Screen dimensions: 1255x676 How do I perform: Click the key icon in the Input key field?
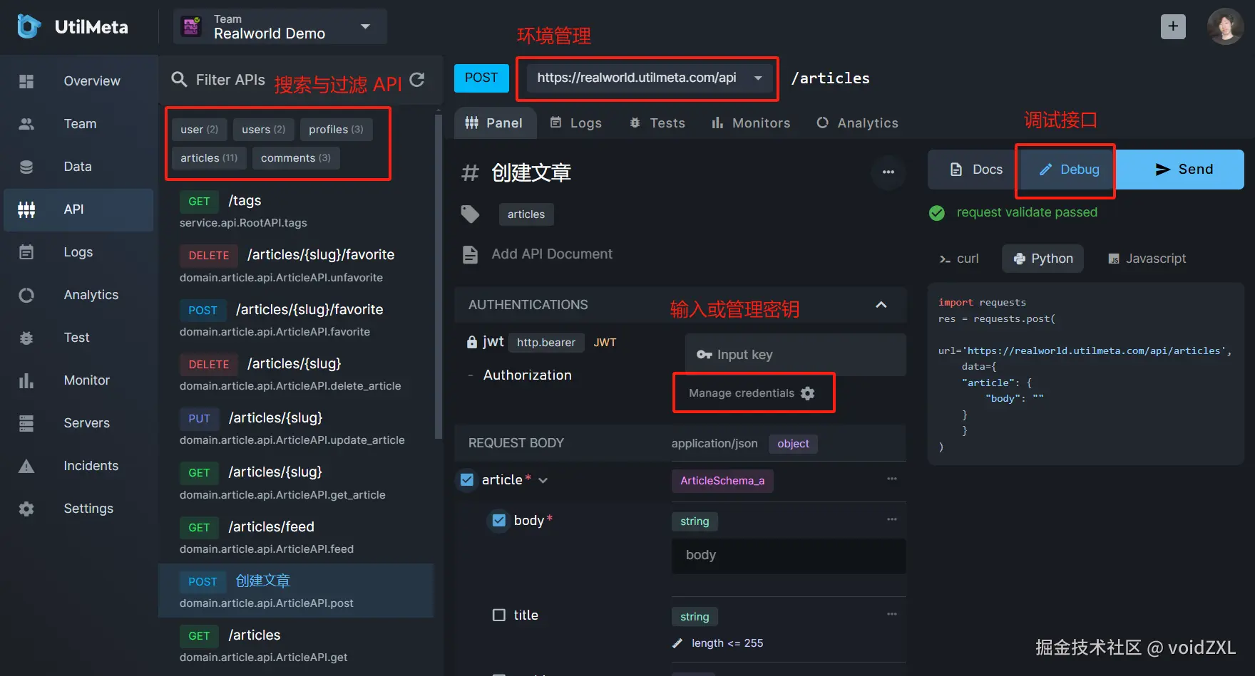point(705,355)
